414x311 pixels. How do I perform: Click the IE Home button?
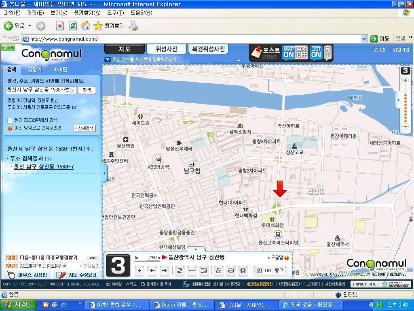86,26
